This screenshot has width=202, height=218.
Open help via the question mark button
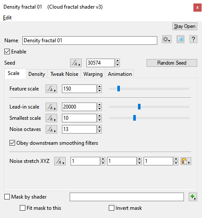point(193,39)
